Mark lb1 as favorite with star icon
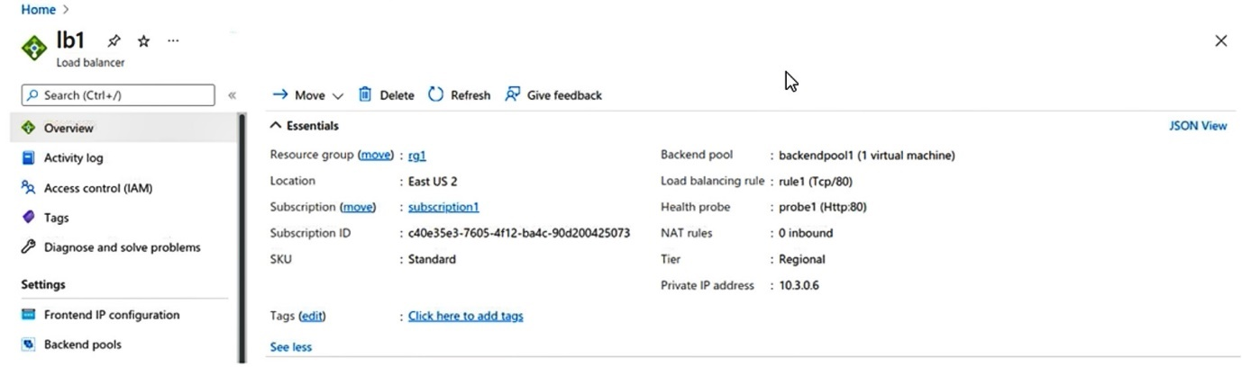 point(143,41)
